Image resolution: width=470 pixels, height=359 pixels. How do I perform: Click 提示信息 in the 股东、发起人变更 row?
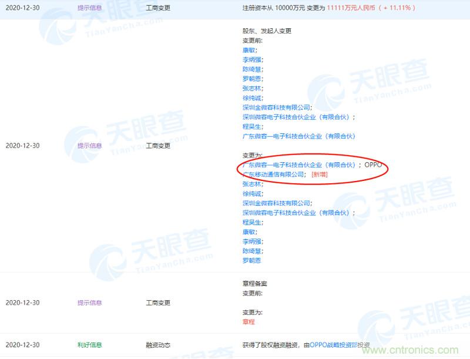tap(90, 146)
